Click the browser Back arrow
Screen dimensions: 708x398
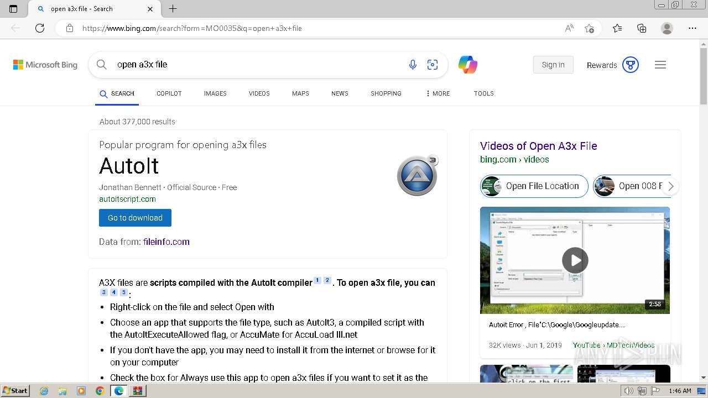point(15,28)
